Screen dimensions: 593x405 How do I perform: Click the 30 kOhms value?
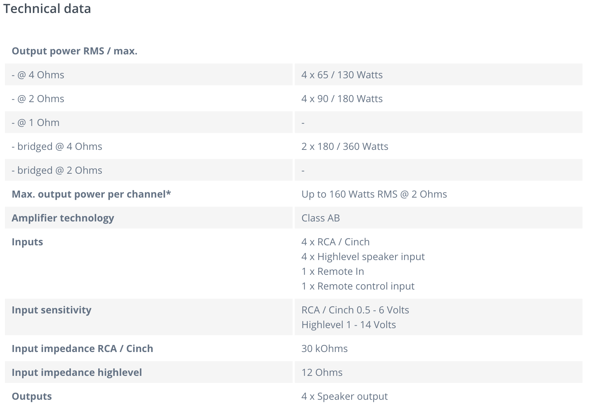tap(325, 349)
